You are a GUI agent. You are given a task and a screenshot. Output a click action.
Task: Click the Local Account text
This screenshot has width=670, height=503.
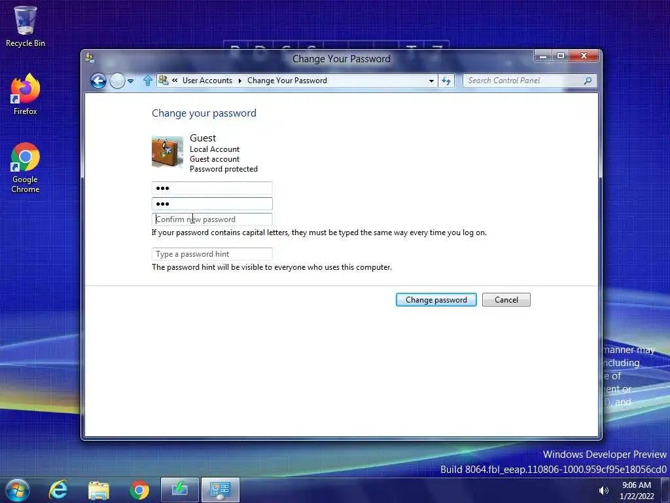click(x=215, y=149)
